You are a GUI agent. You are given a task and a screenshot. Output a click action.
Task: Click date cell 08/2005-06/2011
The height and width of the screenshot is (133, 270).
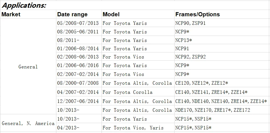pyautogui.click(x=79, y=32)
